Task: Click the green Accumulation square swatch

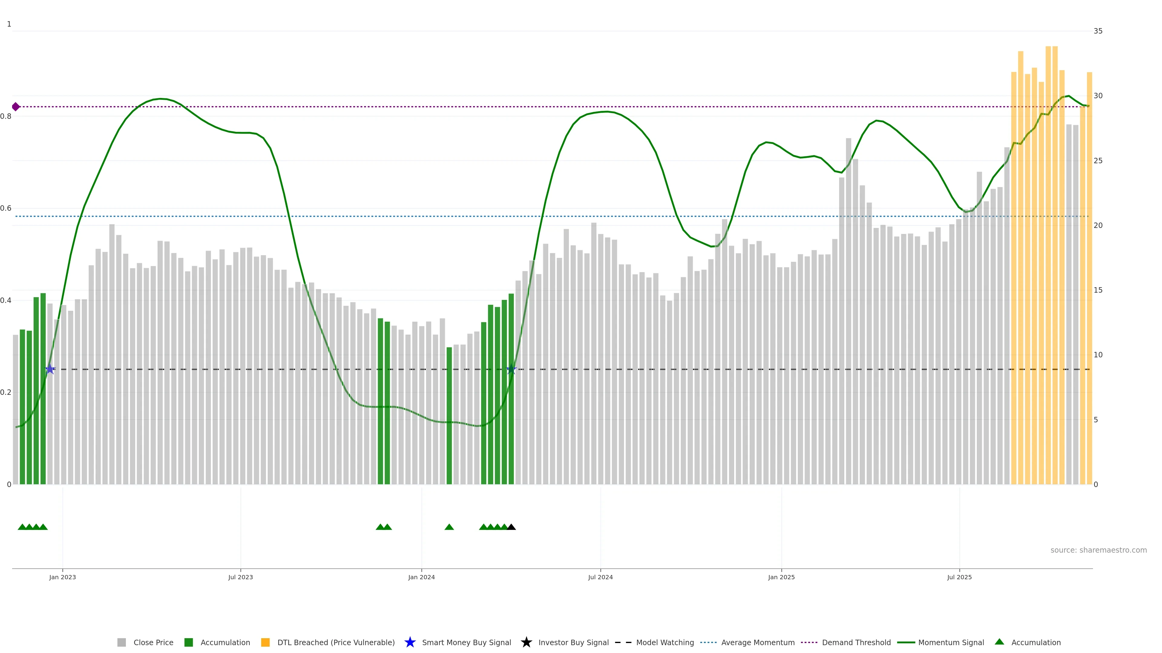Action: pos(189,642)
